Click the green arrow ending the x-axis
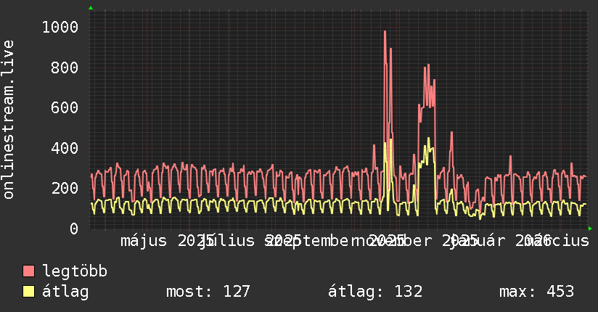 [x=590, y=229]
